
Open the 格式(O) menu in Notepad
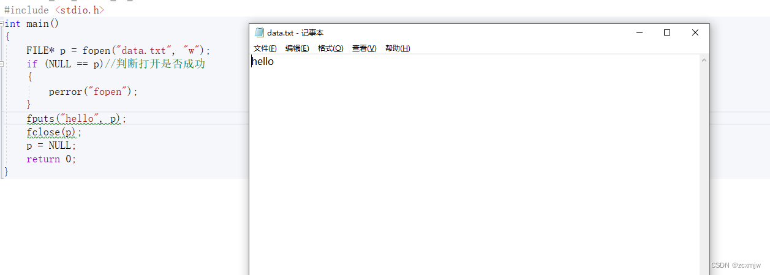click(331, 48)
